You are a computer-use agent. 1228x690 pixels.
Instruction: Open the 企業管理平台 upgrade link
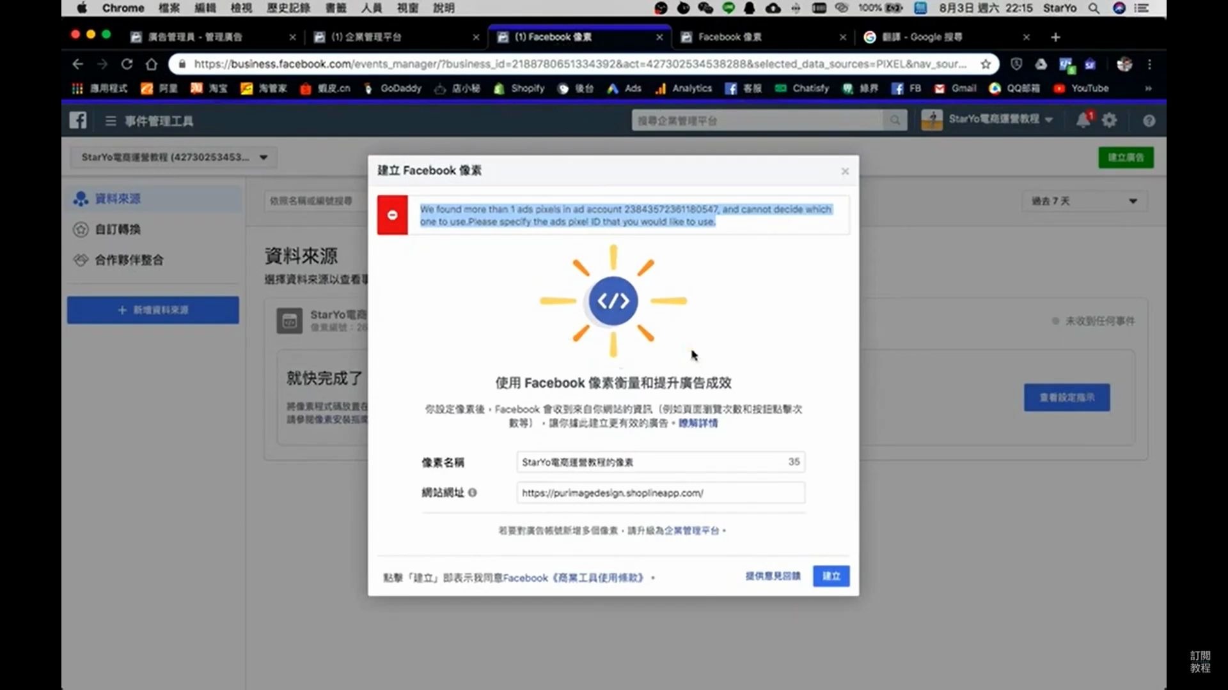691,530
